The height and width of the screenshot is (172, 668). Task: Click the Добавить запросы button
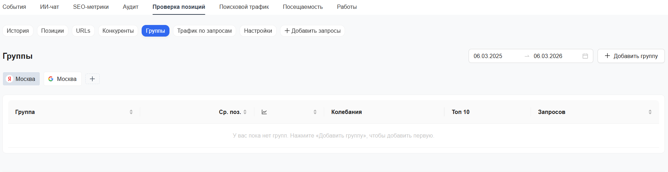click(312, 31)
